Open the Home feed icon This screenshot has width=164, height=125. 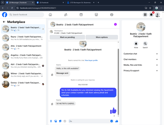click(50, 15)
